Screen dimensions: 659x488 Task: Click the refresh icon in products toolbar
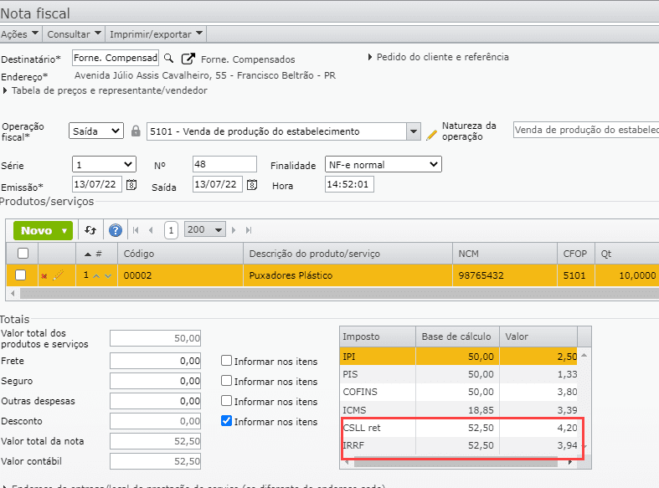(90, 230)
